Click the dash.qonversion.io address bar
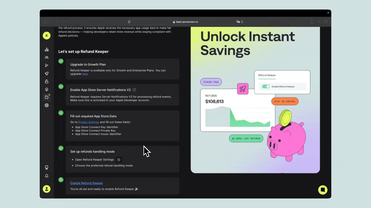Screen dimensions: 371x208 [185, 22]
